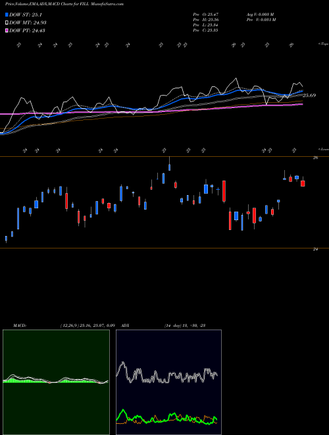The image size is (329, 435).
Task: Click the white DOW MT legend square
Action: point(7,23)
